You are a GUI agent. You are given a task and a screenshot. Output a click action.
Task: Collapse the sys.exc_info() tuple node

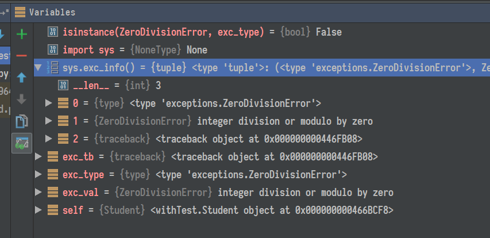[38, 68]
